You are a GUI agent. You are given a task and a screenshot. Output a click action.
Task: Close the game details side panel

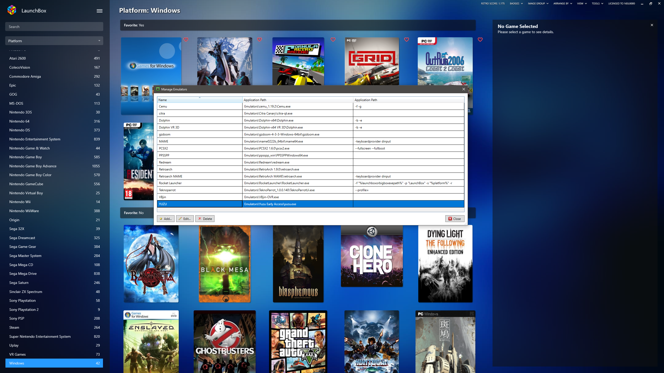[652, 25]
